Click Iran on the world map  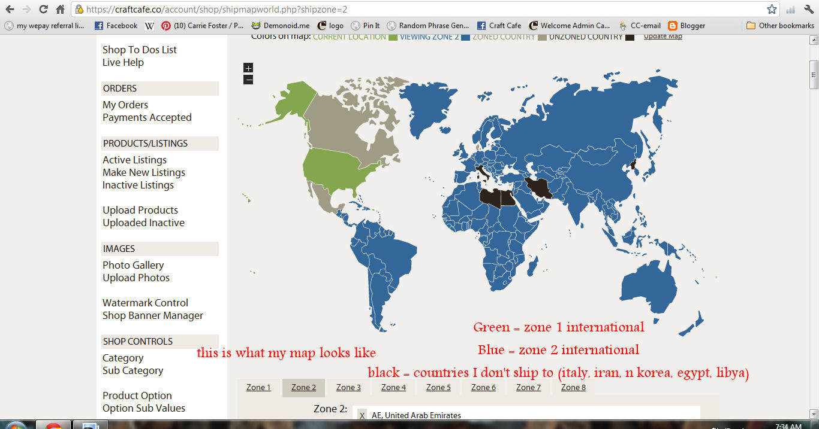tap(538, 187)
